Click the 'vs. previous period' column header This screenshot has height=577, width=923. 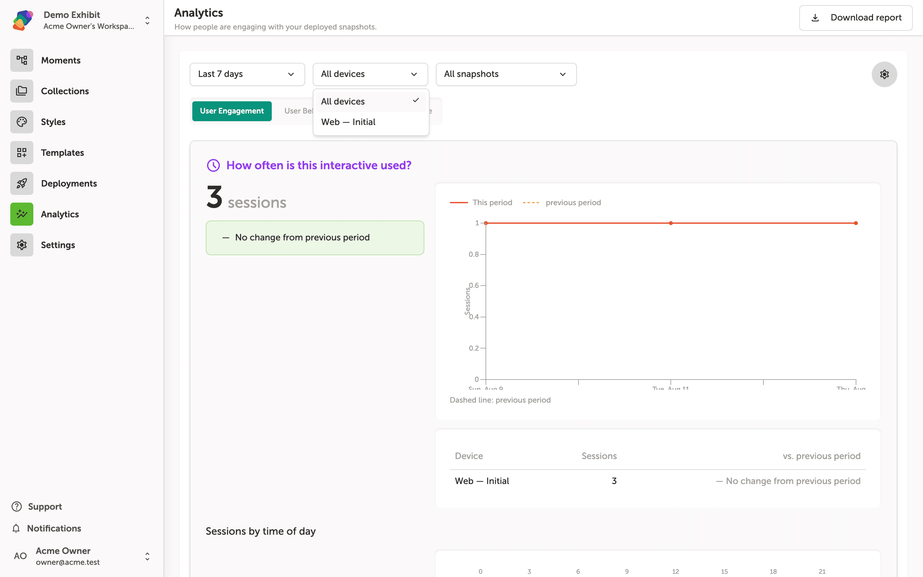click(821, 456)
